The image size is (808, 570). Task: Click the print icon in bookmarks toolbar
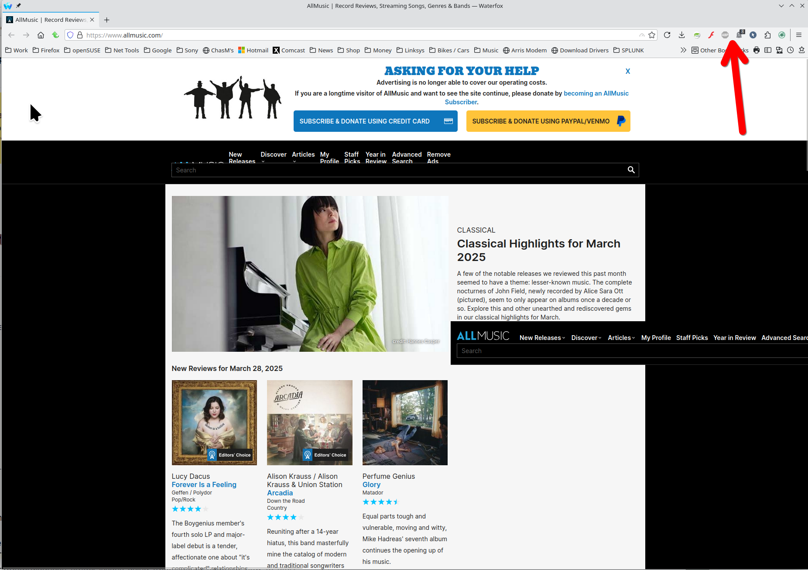(757, 50)
